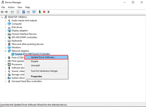
Task: Click the Realtek controller adapter icon
Action: click(13, 54)
